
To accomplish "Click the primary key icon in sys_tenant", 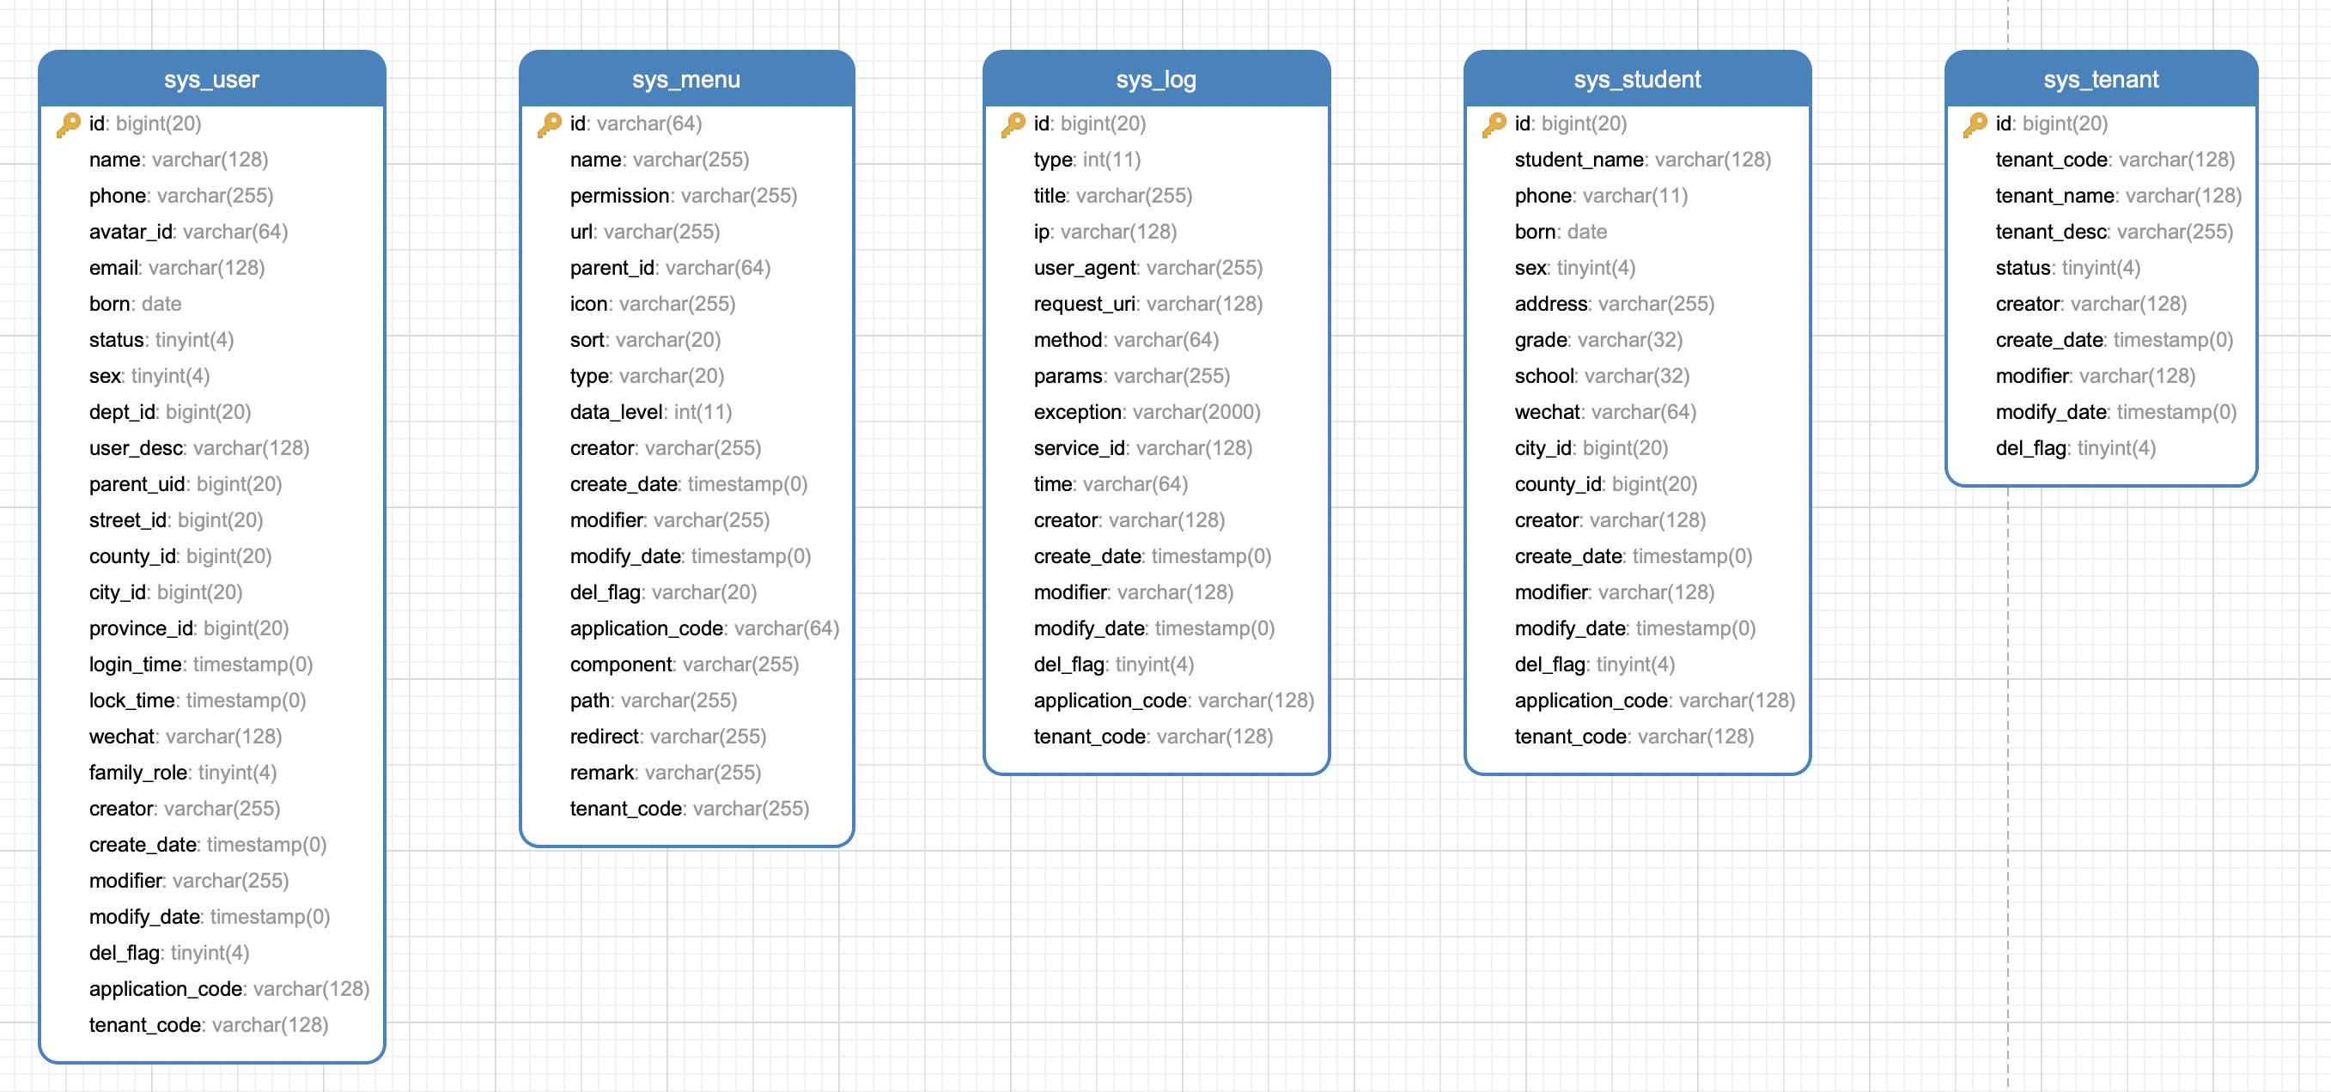I will (1975, 124).
